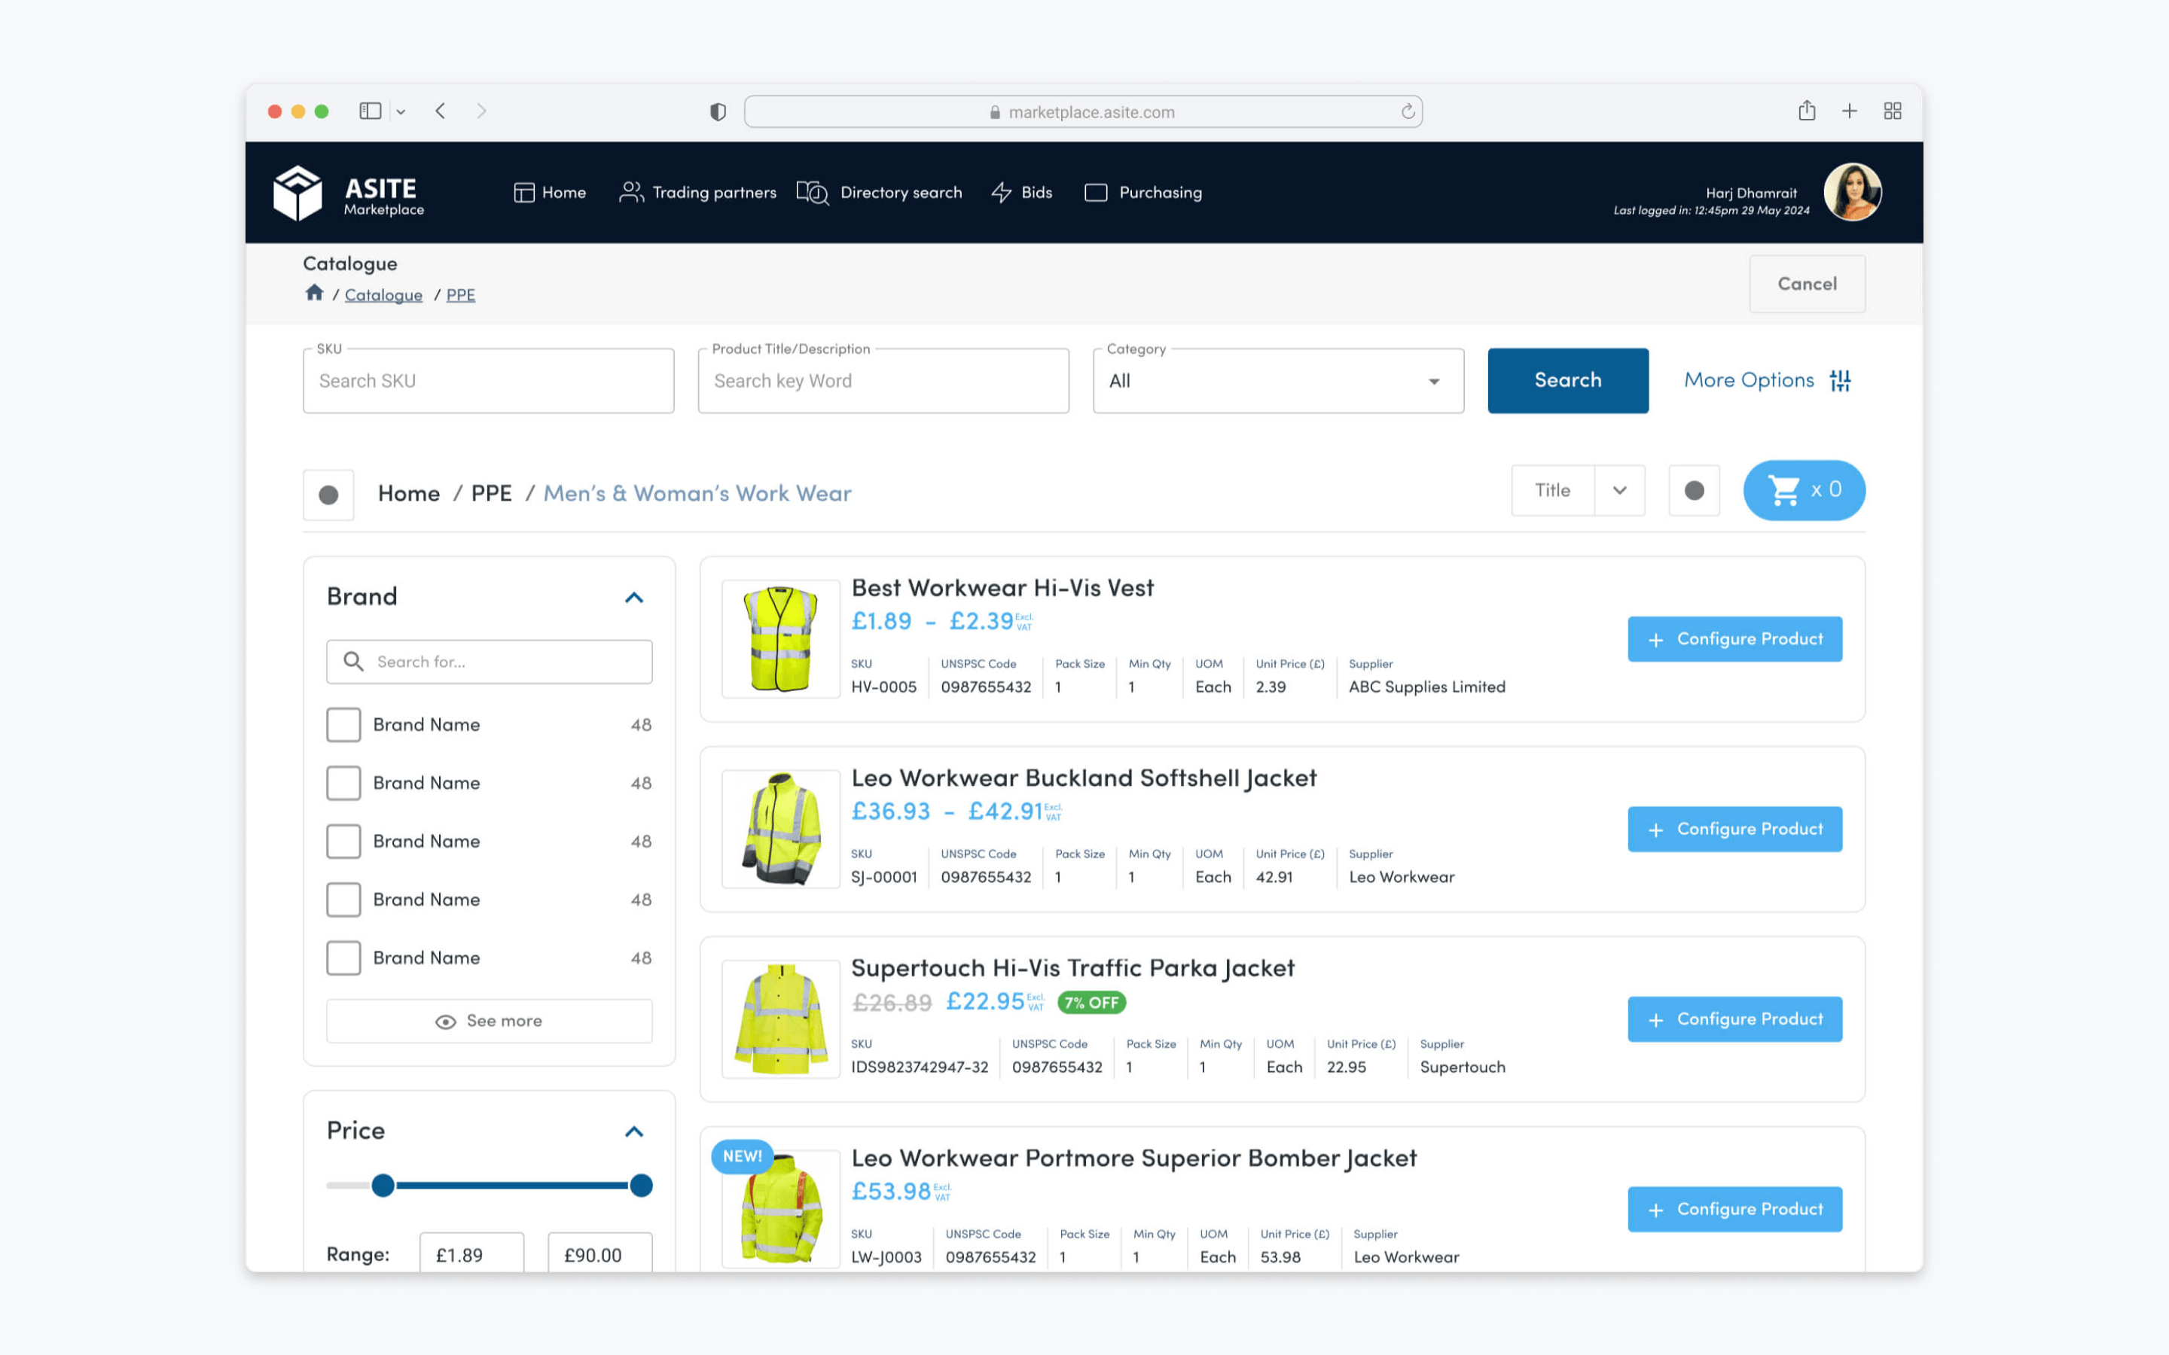
Task: Open the Category dropdown showing All
Action: click(1278, 381)
